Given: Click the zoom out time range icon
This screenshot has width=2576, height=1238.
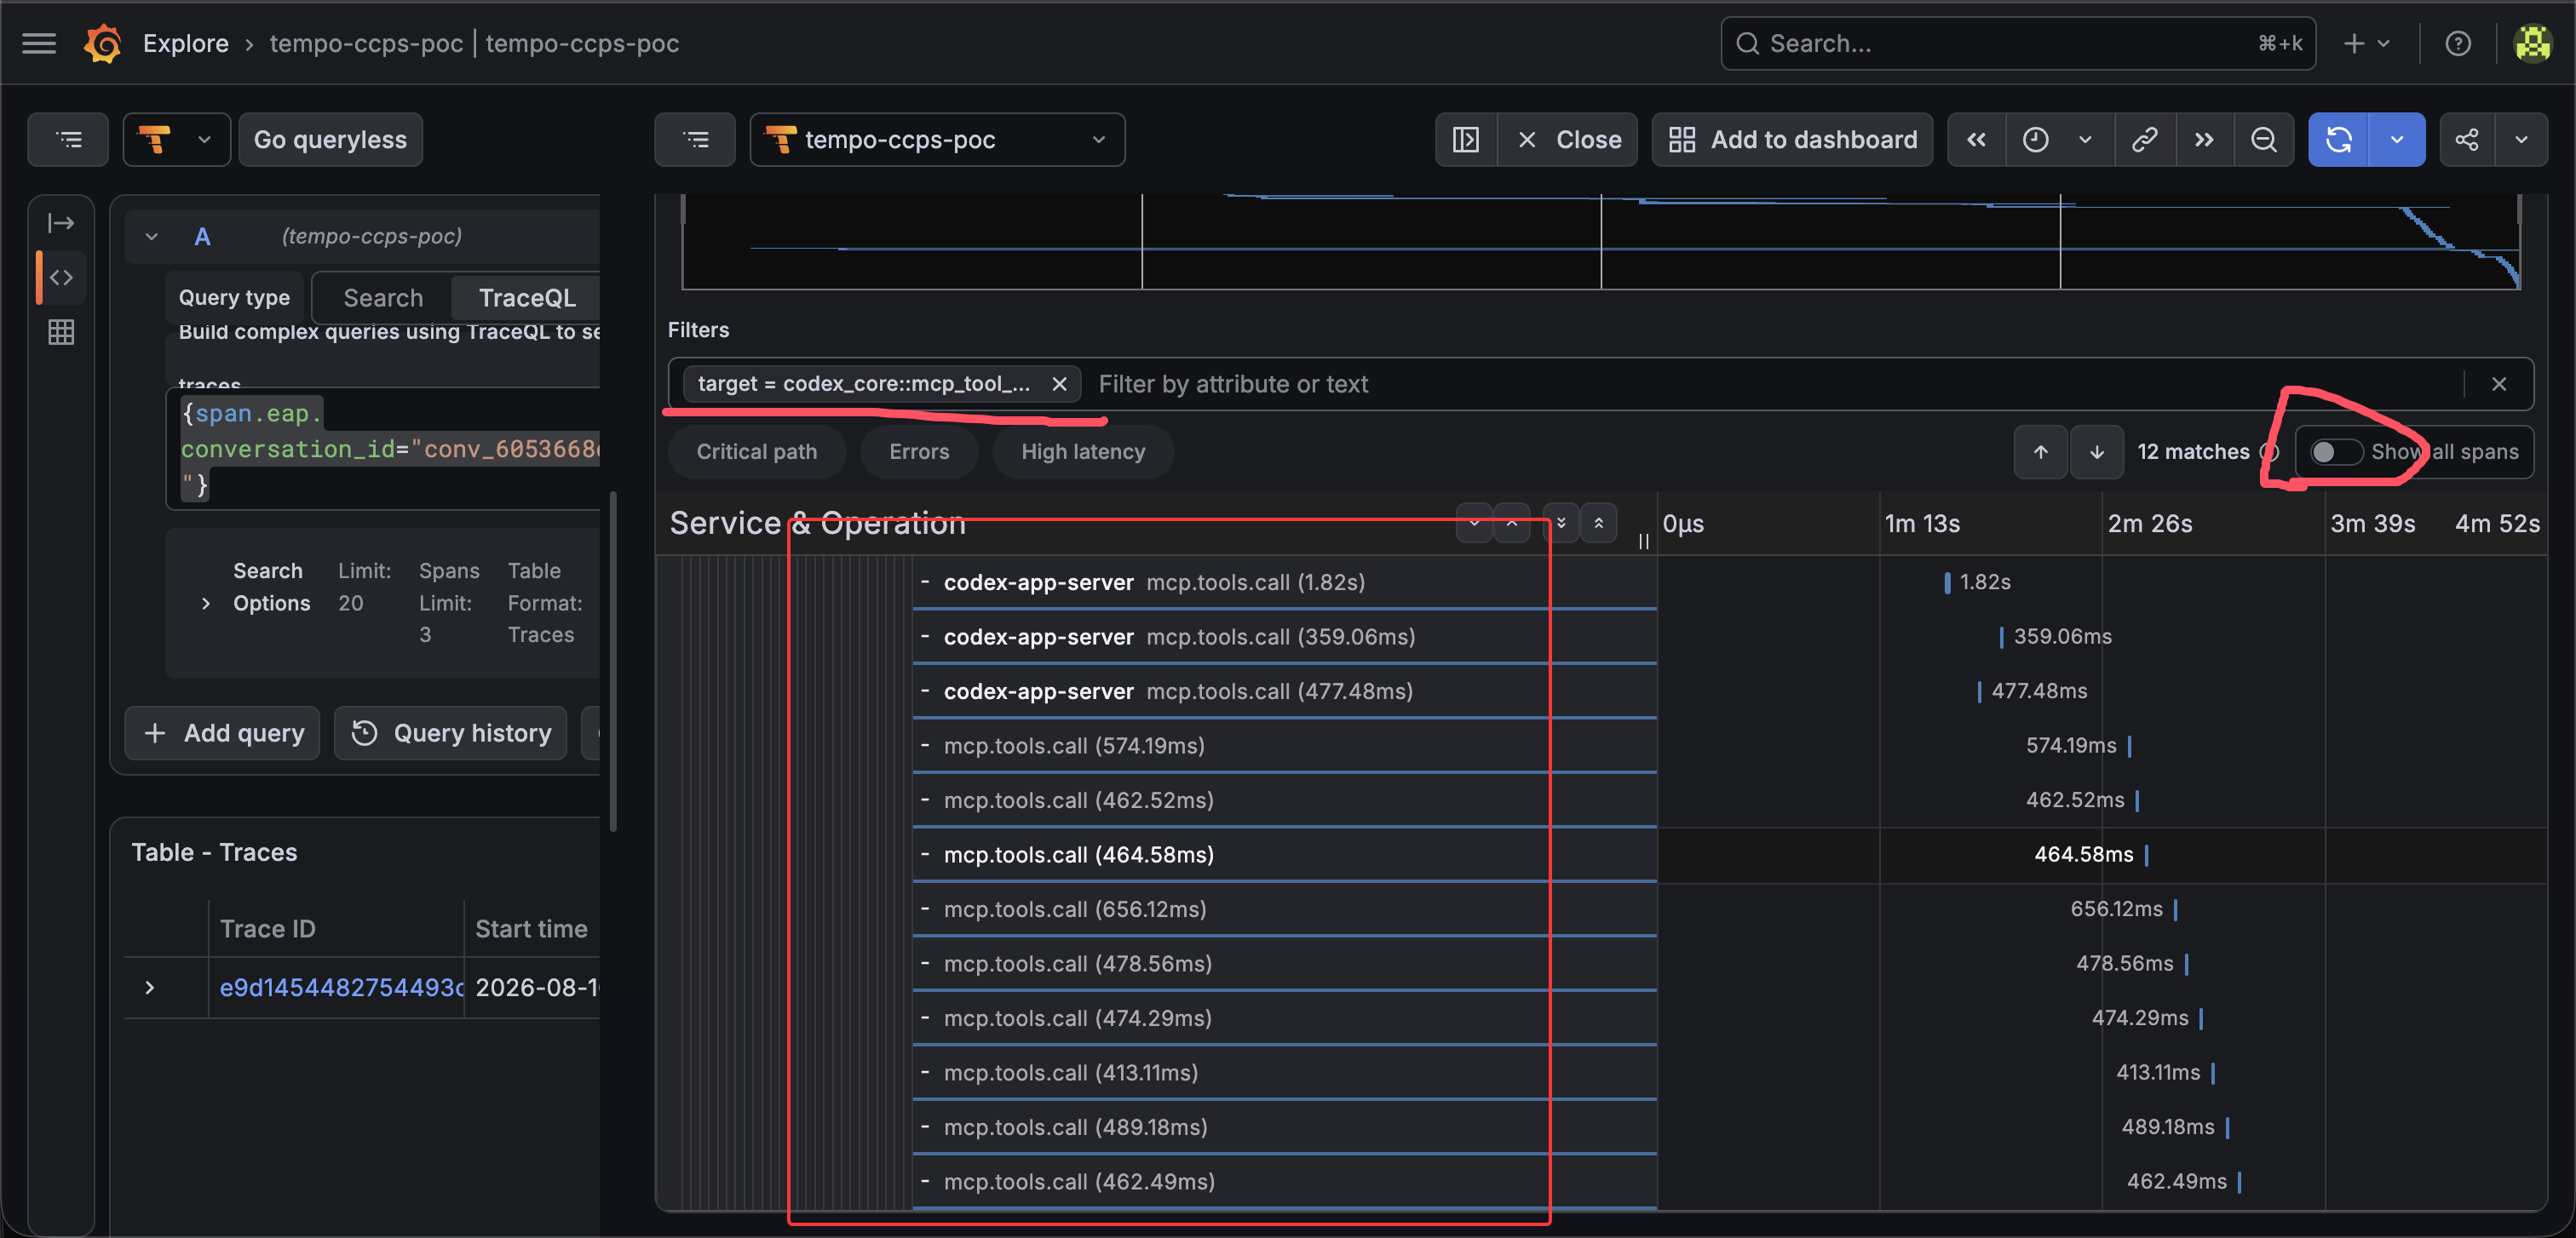Looking at the screenshot, I should pos(2264,140).
